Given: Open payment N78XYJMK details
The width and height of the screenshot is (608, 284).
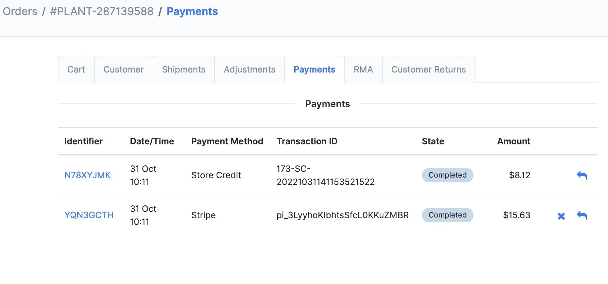Looking at the screenshot, I should click(87, 175).
